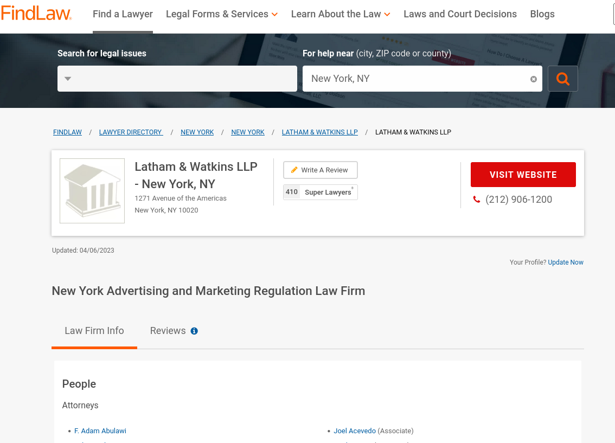Click the FindLaw logo
The height and width of the screenshot is (443, 615).
(36, 14)
